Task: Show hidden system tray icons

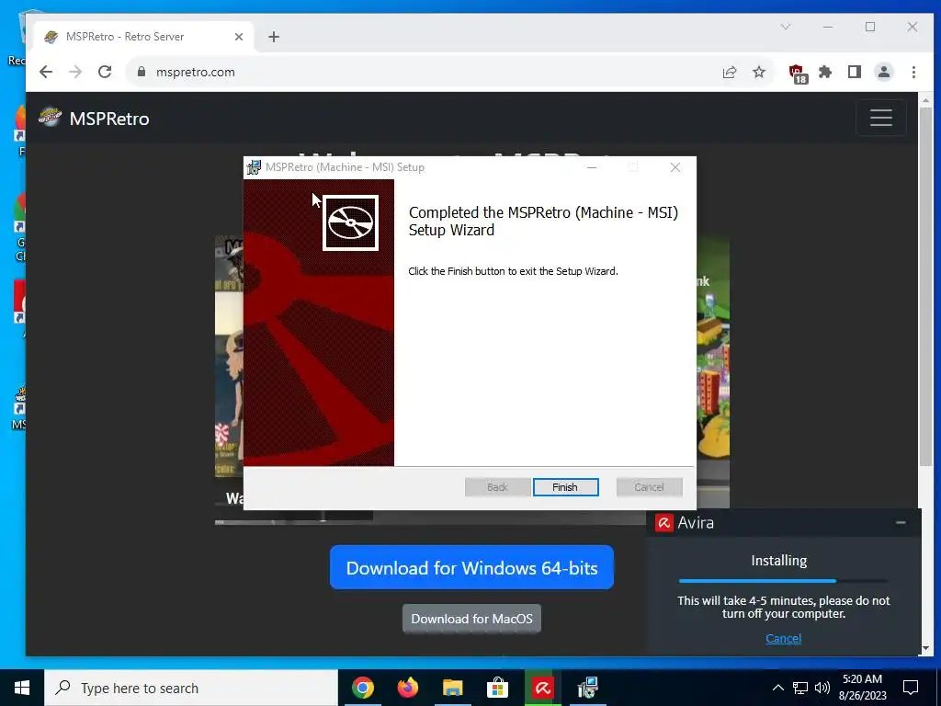Action: pyautogui.click(x=777, y=688)
